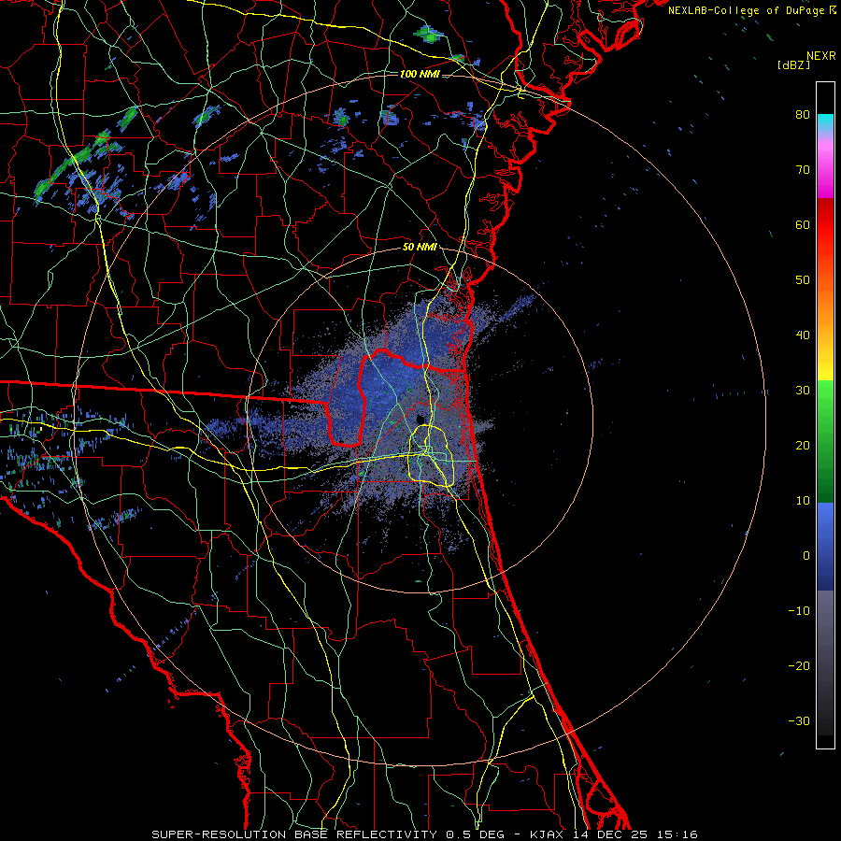Click the -10 value on dBZ scale

[x=799, y=611]
